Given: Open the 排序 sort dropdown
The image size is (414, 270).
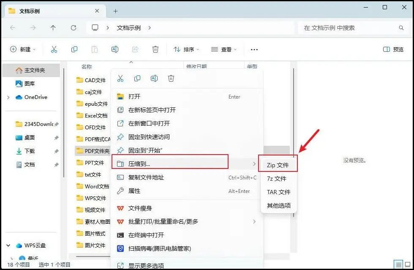Looking at the screenshot, I should pyautogui.click(x=186, y=49).
